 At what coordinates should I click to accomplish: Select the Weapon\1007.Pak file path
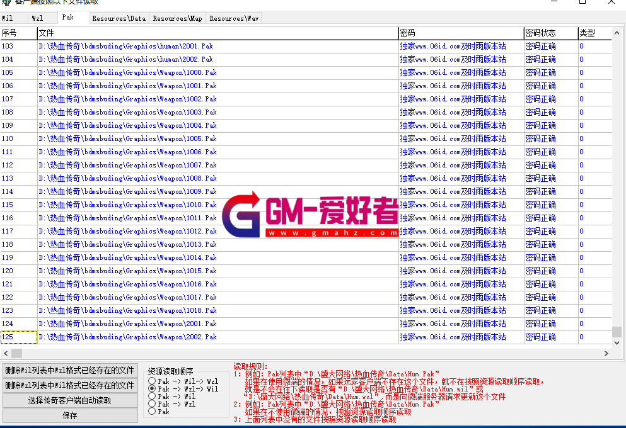128,165
